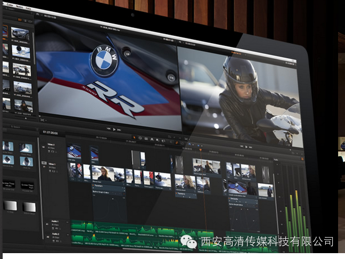Jump to next clip in source viewer

pos(119,130)
